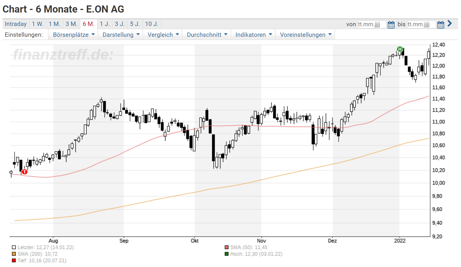
Task: Select the 5 J. time range tab
Action: [x=135, y=24]
